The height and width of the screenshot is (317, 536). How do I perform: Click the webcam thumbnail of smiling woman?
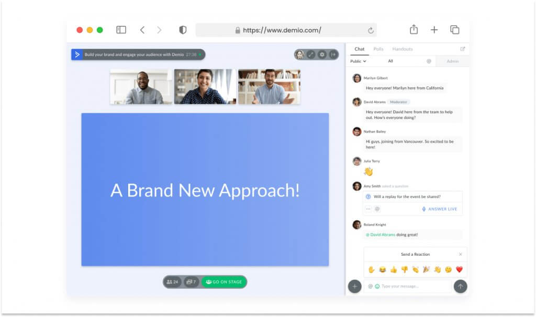click(205, 86)
